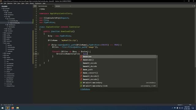Open the composer.json file
The image size is (196, 110).
(10, 74)
